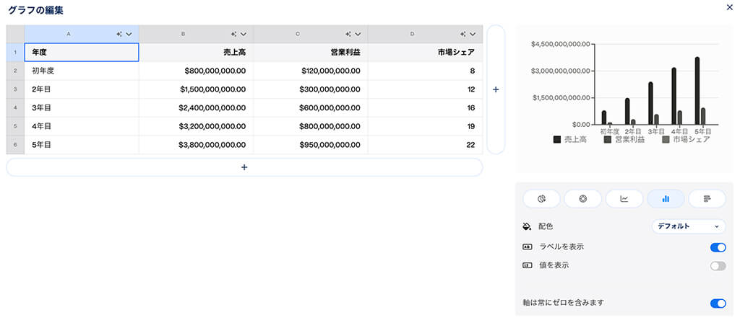Click the $3,200,000,000.00 cell
Screen dimensions: 740x328
coord(197,126)
